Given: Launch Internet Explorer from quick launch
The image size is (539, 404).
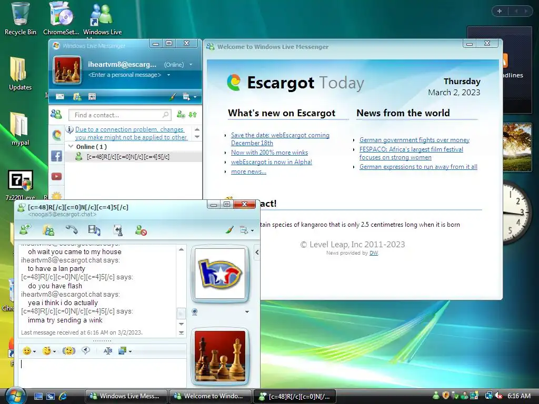Looking at the screenshot, I should coord(63,396).
